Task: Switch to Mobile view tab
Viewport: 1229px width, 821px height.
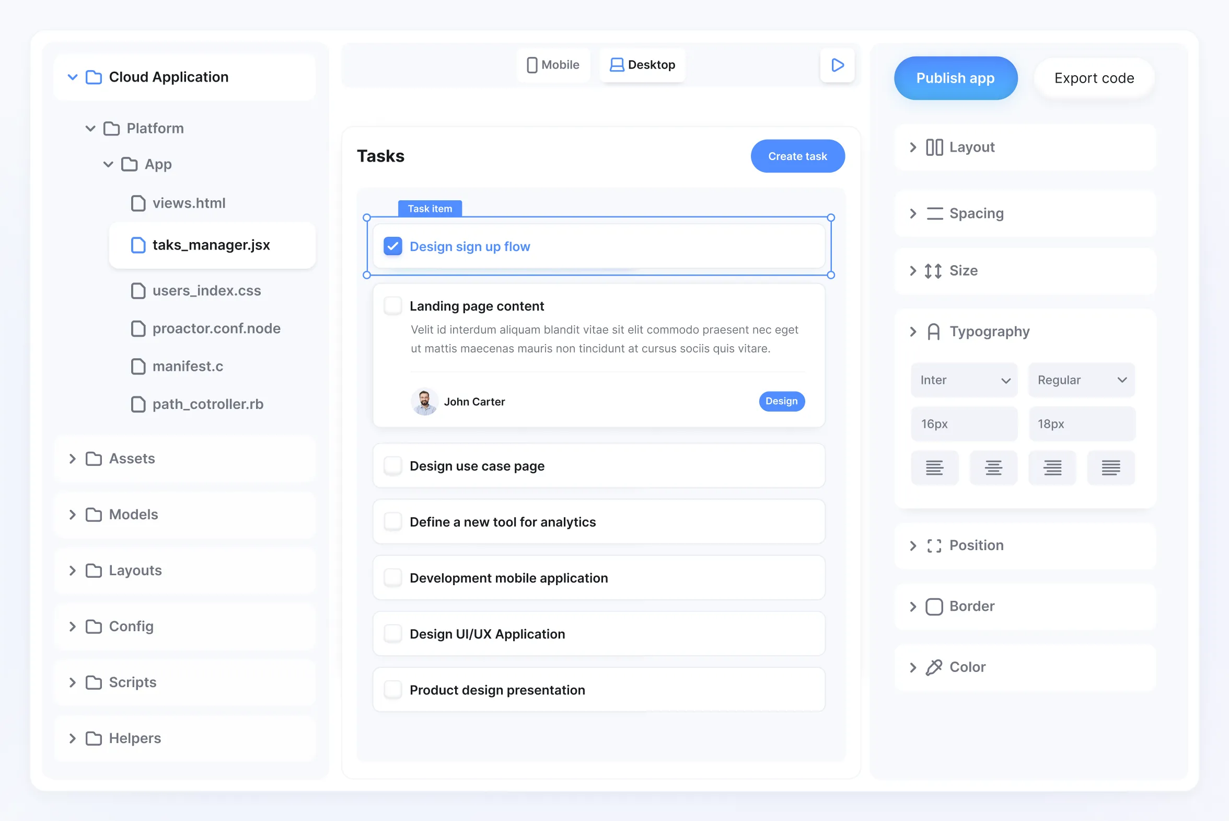Action: pyautogui.click(x=550, y=64)
